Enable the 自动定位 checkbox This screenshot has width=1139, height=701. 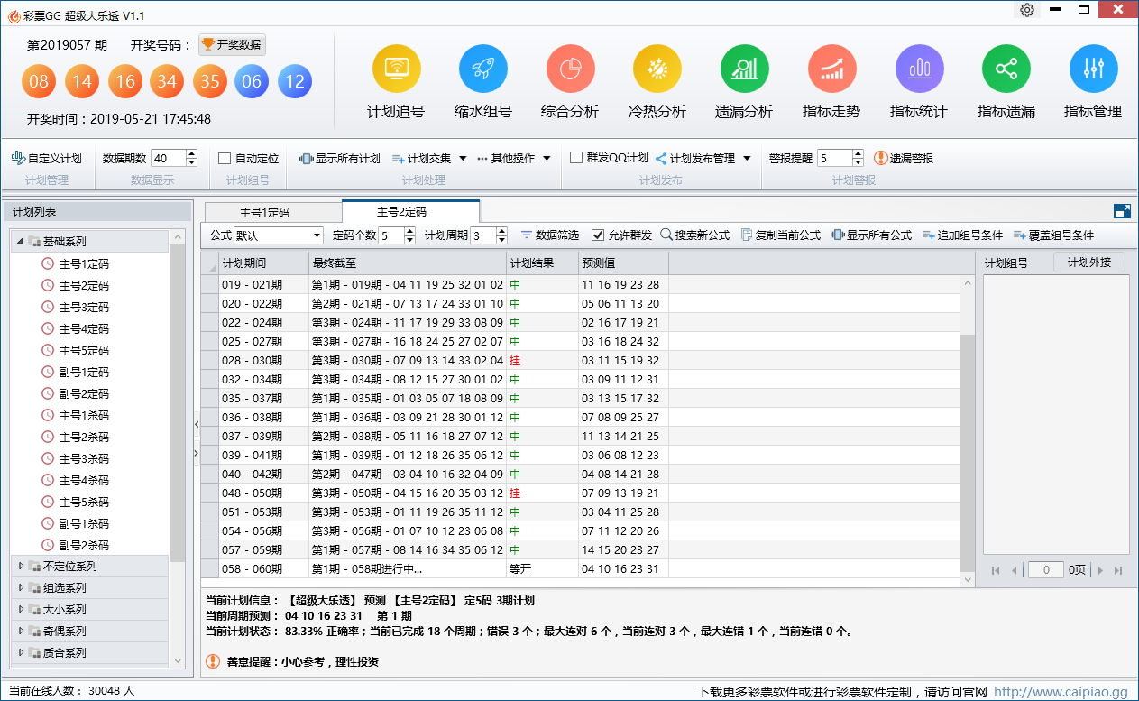click(225, 158)
